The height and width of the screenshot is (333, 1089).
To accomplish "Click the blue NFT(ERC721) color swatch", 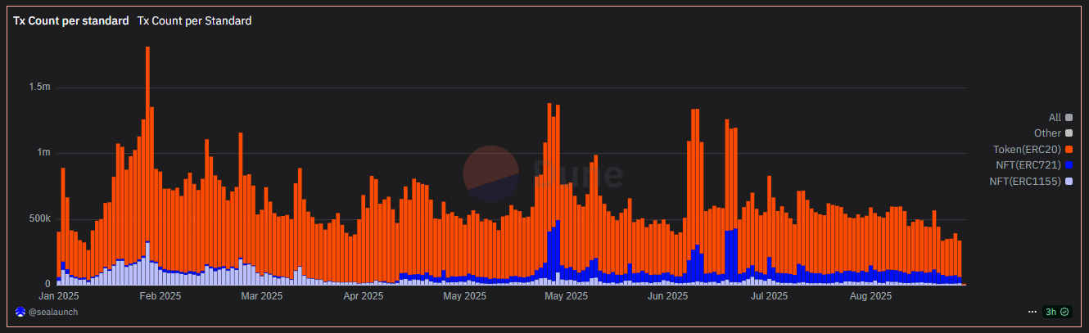I will 1069,164.
